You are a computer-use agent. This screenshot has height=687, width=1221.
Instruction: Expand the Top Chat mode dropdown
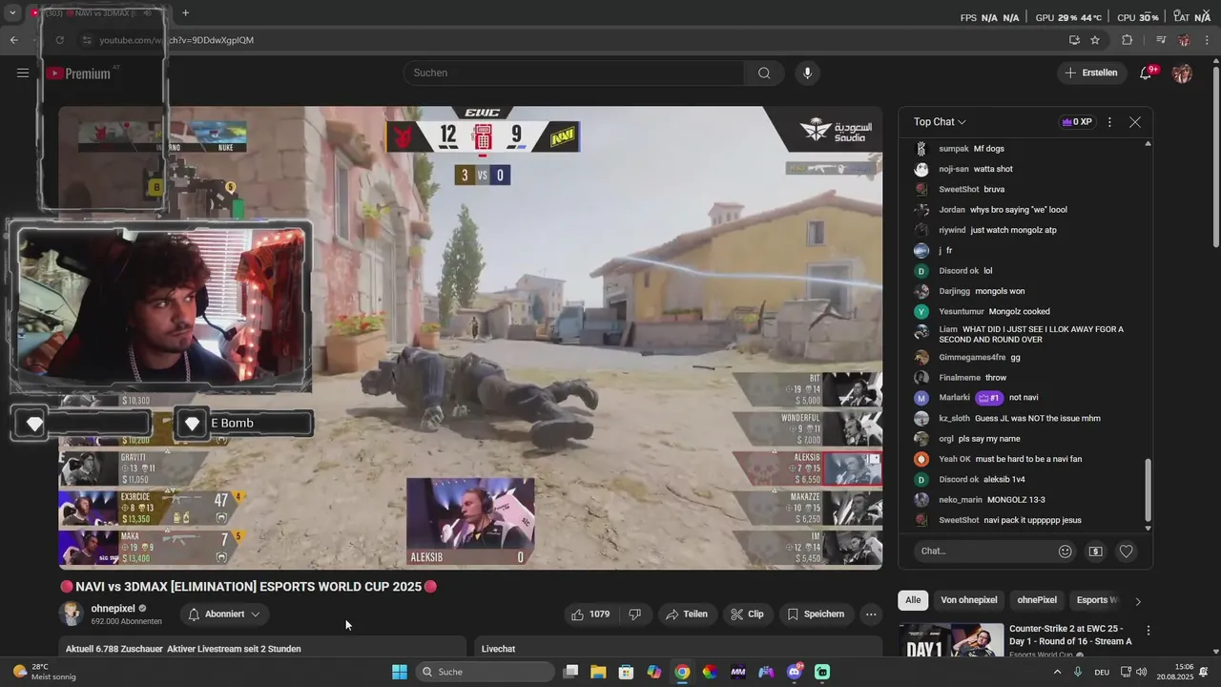pos(940,122)
